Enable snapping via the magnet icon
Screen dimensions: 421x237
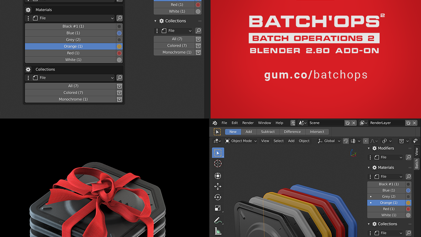(346, 141)
